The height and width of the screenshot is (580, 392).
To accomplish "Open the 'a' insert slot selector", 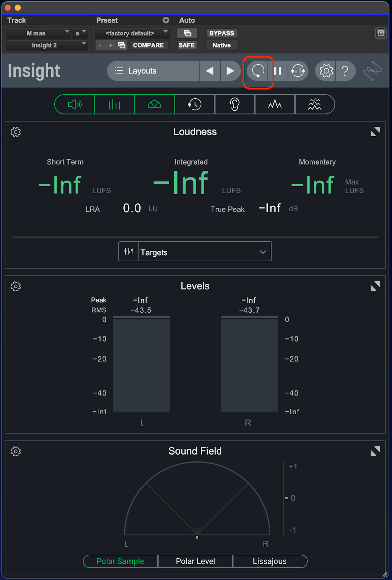I will [80, 33].
